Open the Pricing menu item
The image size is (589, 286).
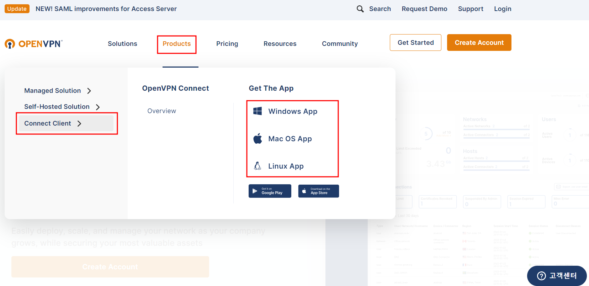[x=227, y=44]
